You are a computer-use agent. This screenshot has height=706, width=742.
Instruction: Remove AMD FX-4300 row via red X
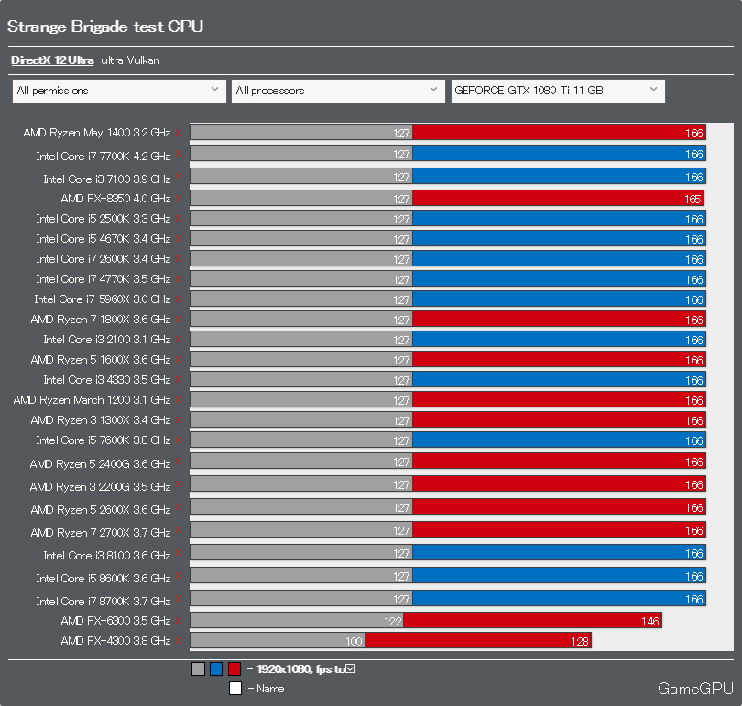[179, 641]
